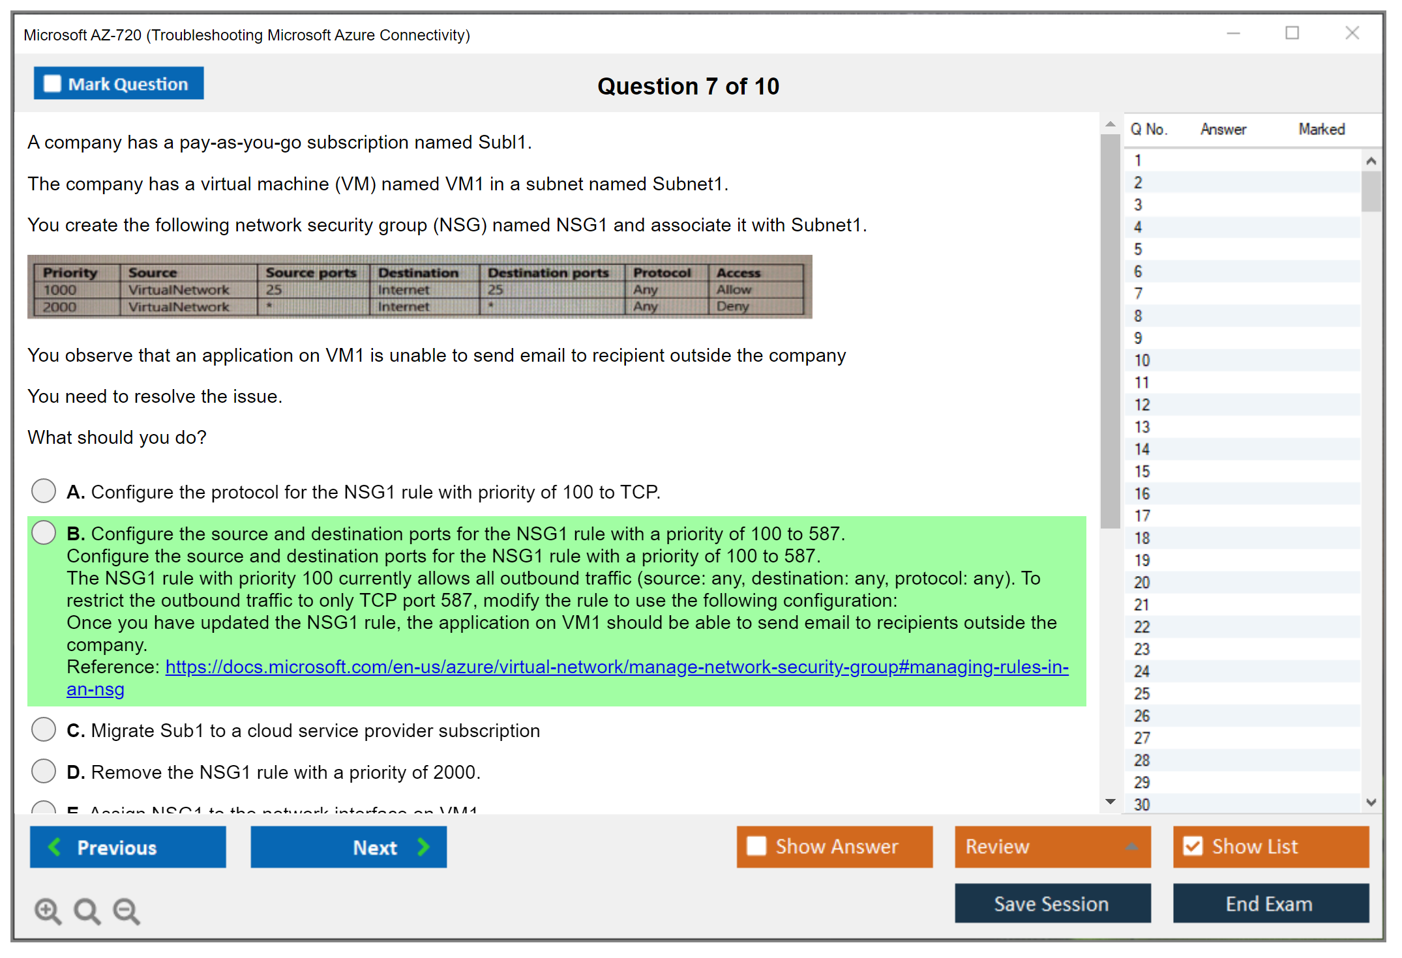Expand the Review dropdown menu
The width and height of the screenshot is (1402, 958).
1131,847
